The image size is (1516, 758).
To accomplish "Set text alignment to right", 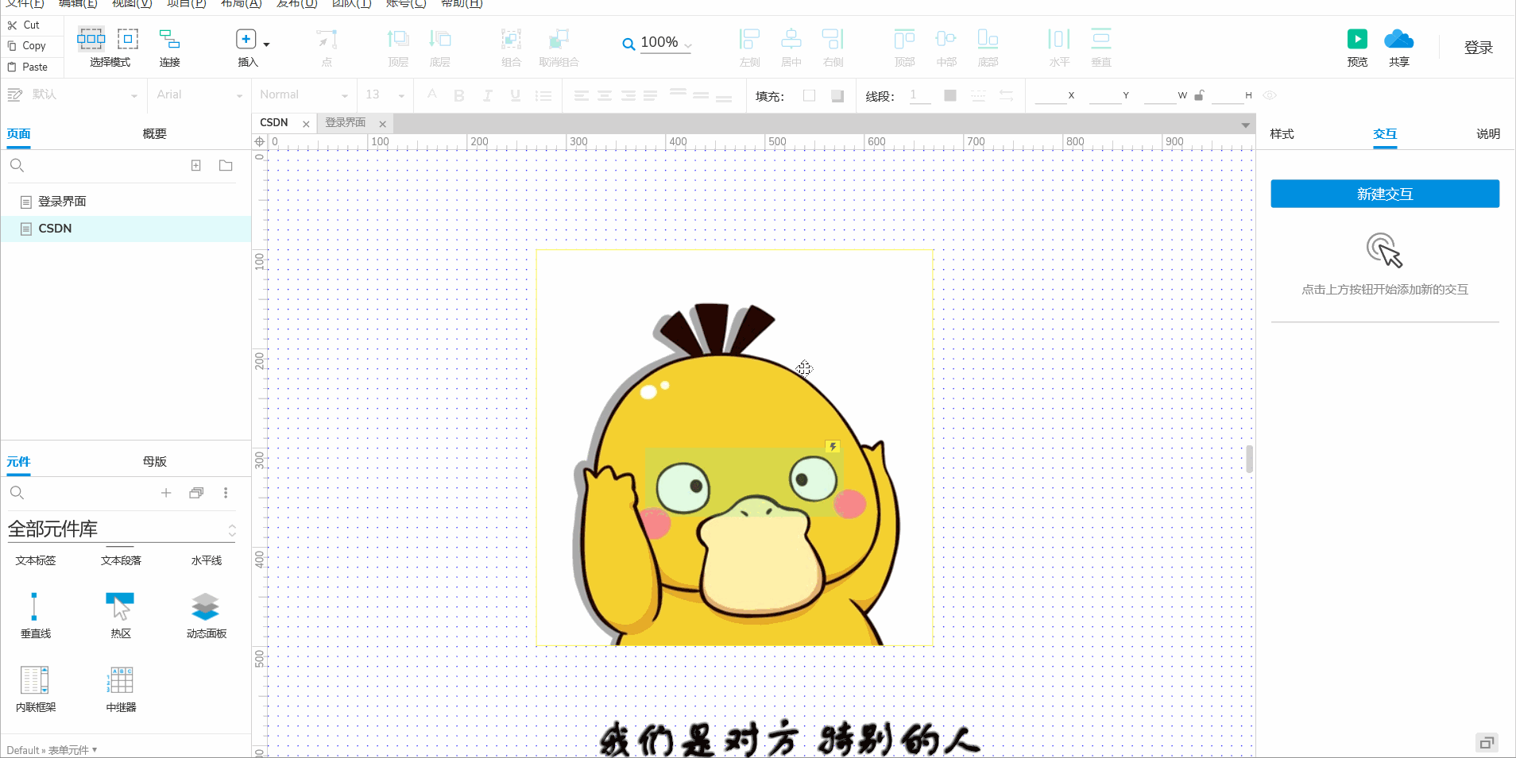I will point(628,95).
